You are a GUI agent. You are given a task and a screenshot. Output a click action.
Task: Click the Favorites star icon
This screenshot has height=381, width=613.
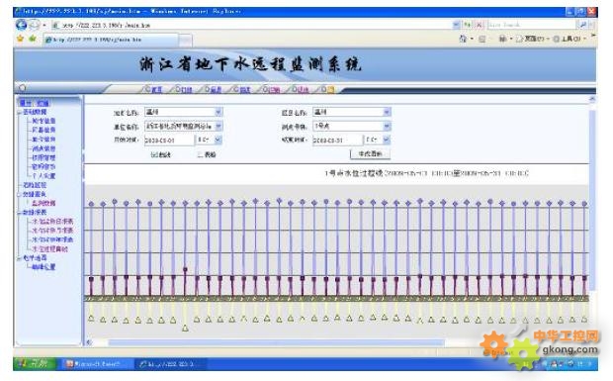tap(21, 39)
